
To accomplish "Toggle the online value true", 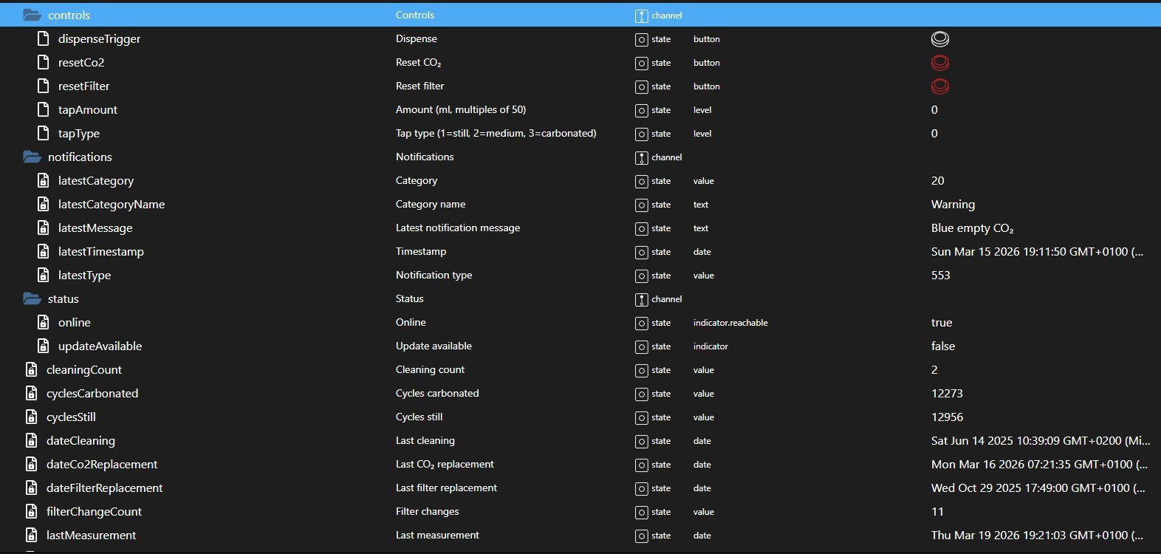I will tap(941, 323).
